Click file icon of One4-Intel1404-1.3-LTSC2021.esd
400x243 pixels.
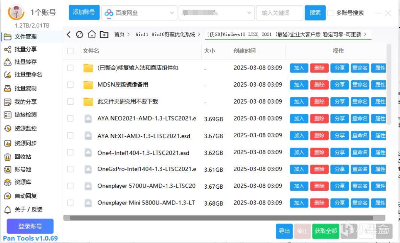pyautogui.click(x=88, y=152)
